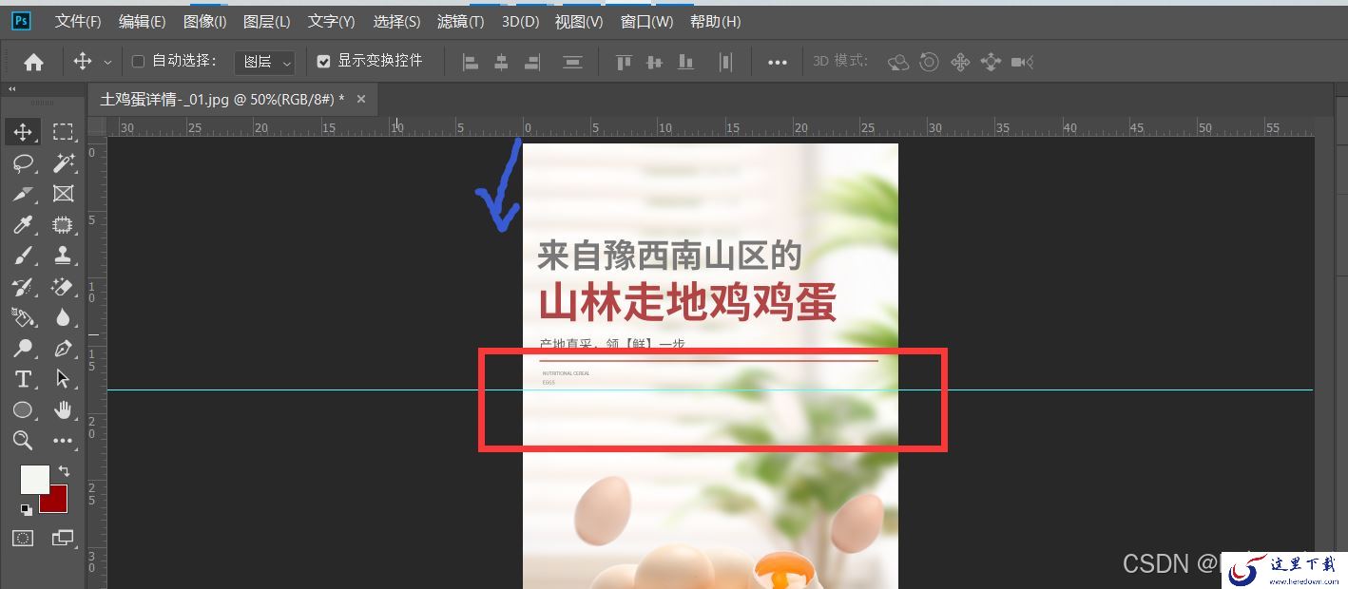The image size is (1348, 589).
Task: Open the 图像(I) menu
Action: 204,21
